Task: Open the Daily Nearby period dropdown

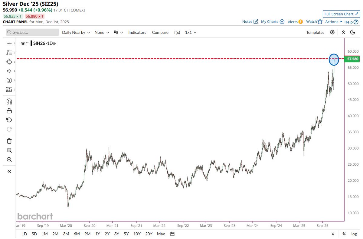Action: coord(76,32)
